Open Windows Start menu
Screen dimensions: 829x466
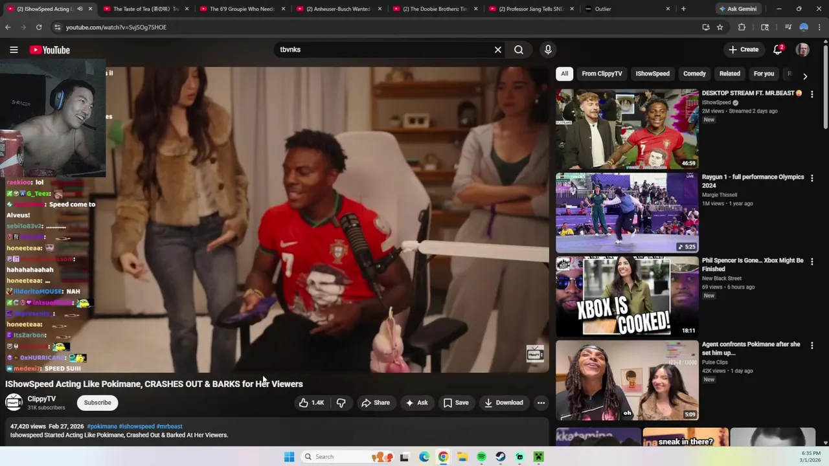(x=290, y=457)
